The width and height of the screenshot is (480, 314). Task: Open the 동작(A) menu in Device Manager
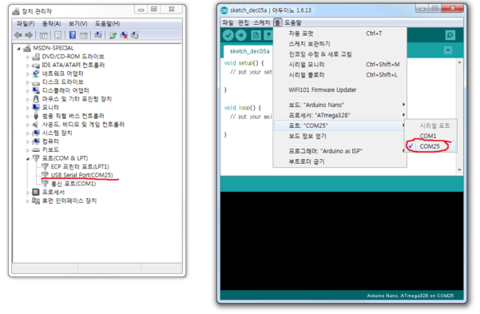coord(51,24)
